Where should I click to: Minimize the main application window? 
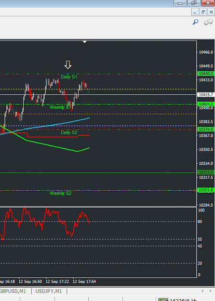coord(180,3)
